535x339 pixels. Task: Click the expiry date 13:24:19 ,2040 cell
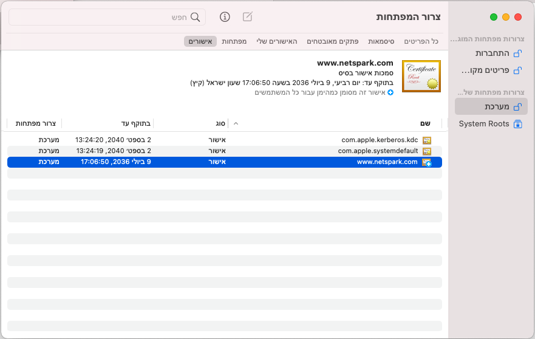click(114, 151)
